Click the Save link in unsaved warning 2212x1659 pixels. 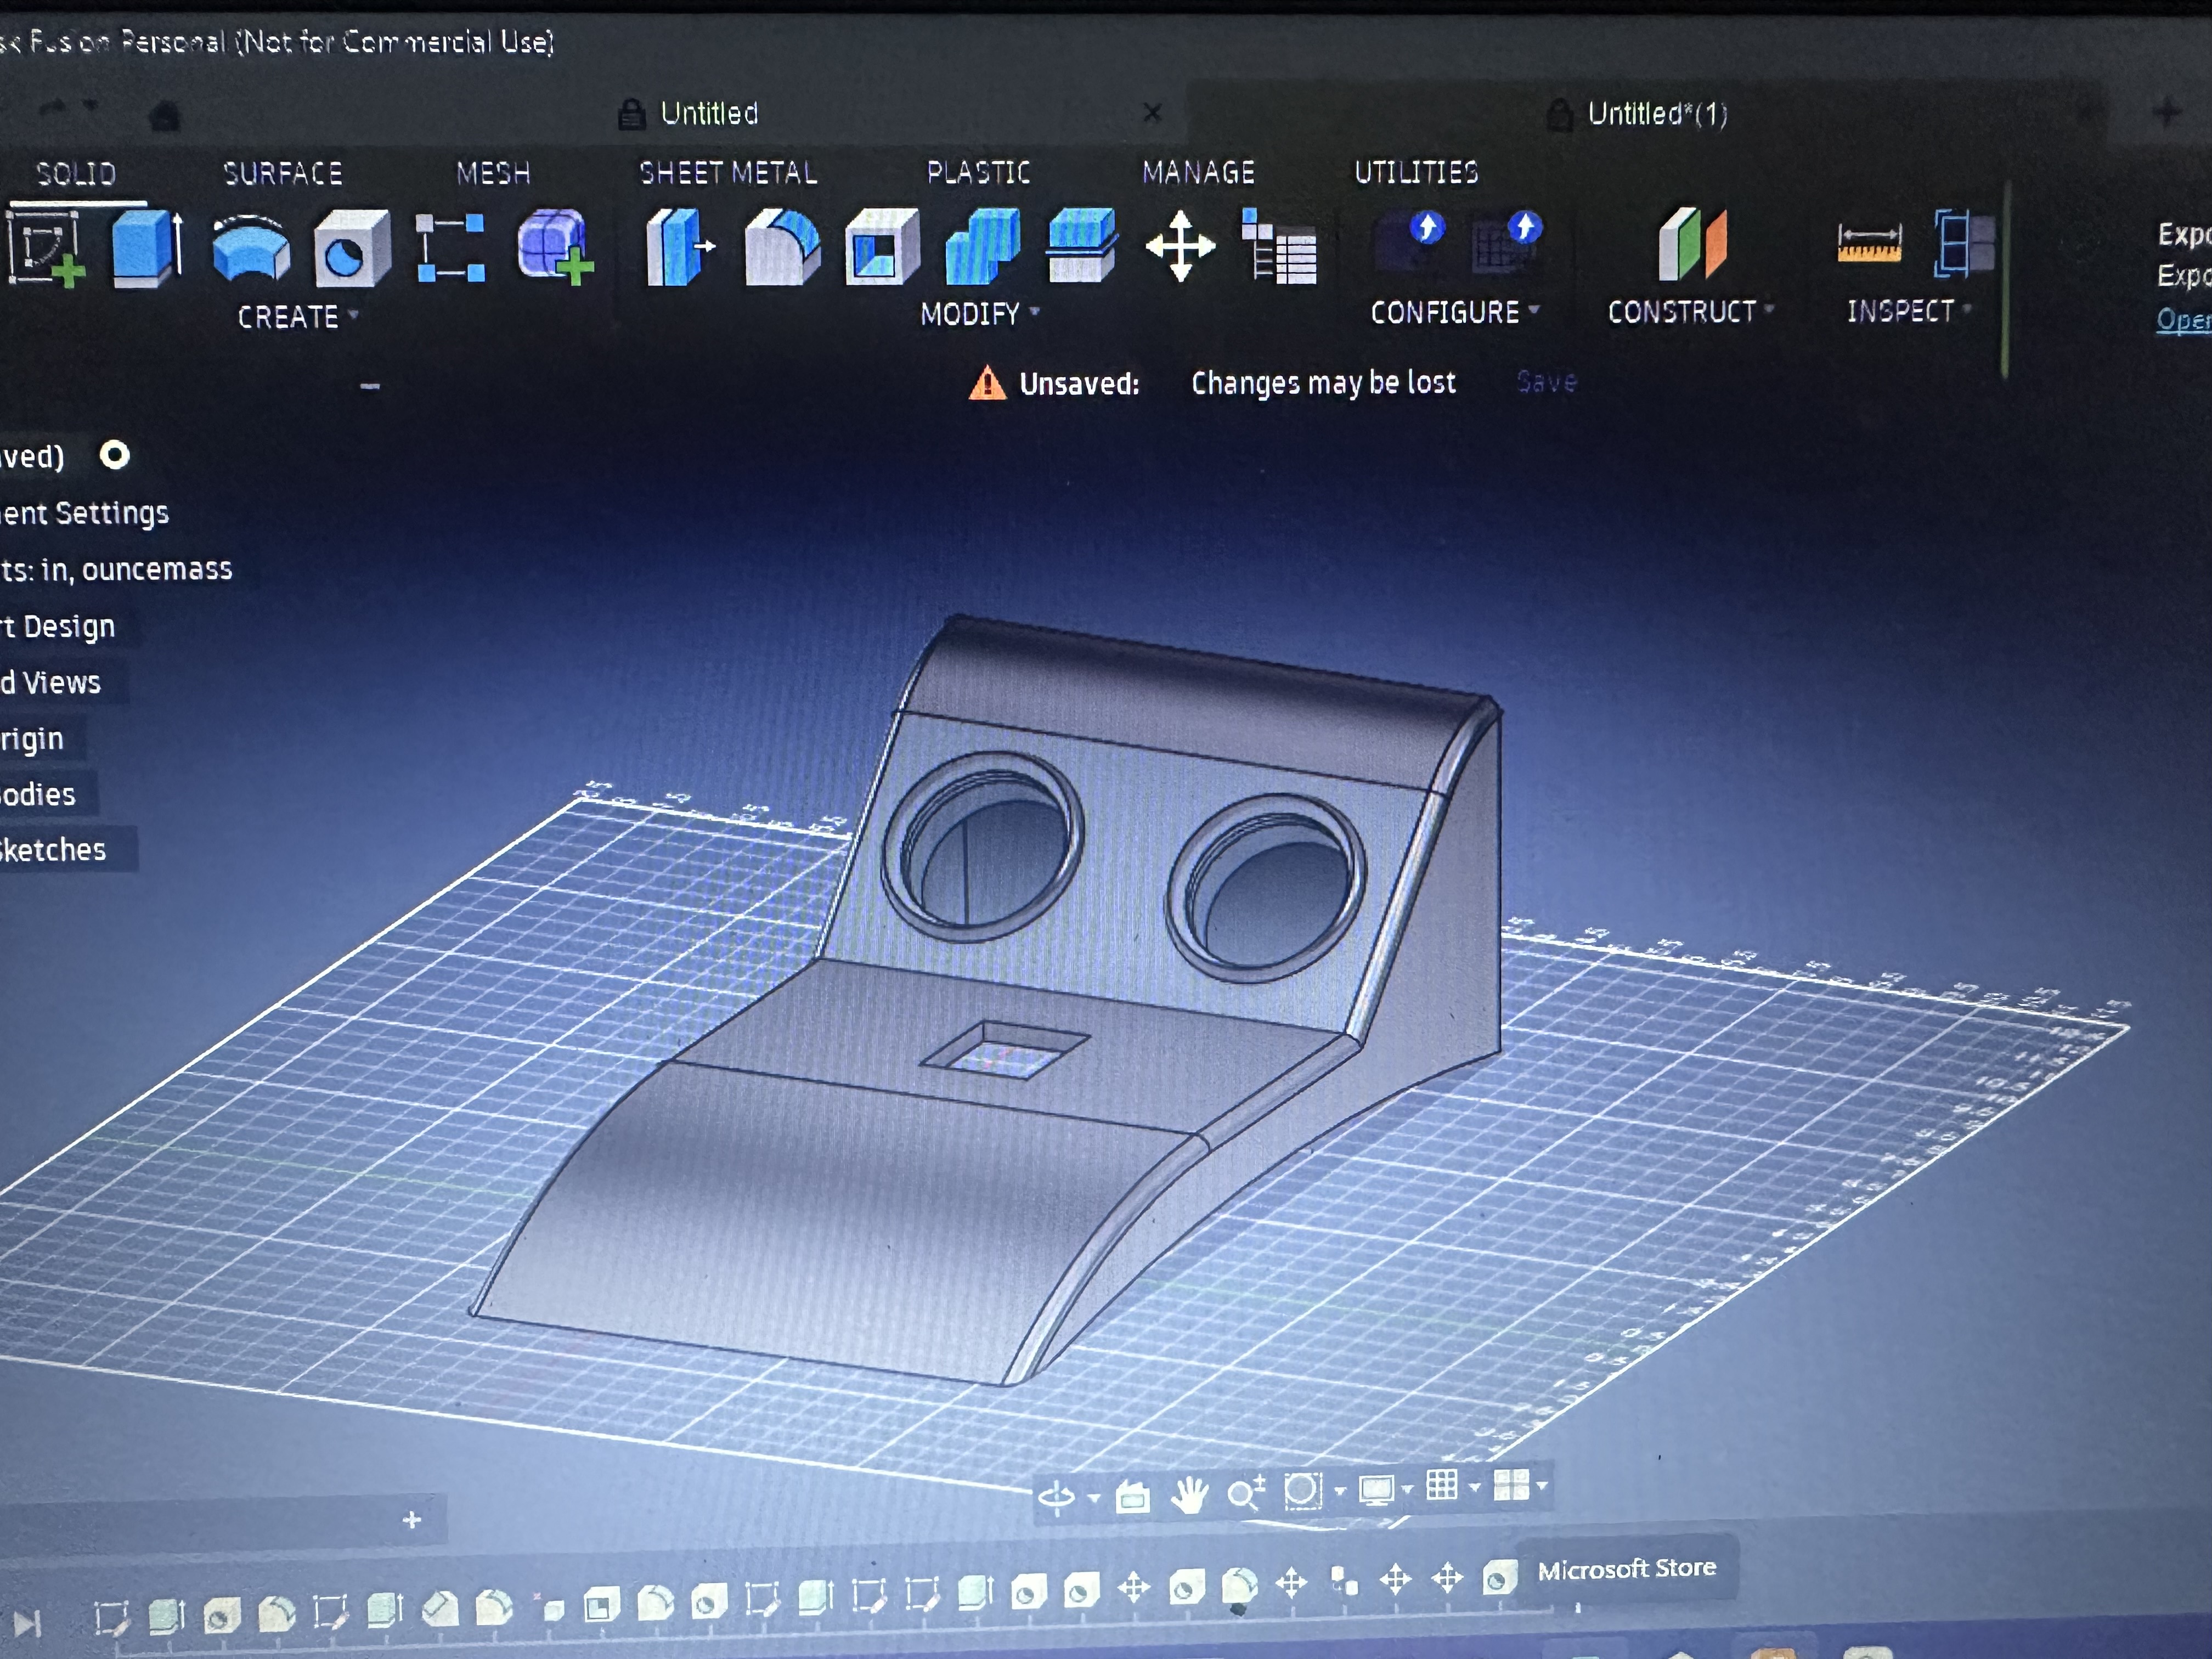point(1546,382)
